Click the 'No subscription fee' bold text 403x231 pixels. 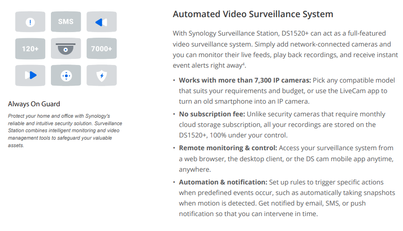[212, 114]
